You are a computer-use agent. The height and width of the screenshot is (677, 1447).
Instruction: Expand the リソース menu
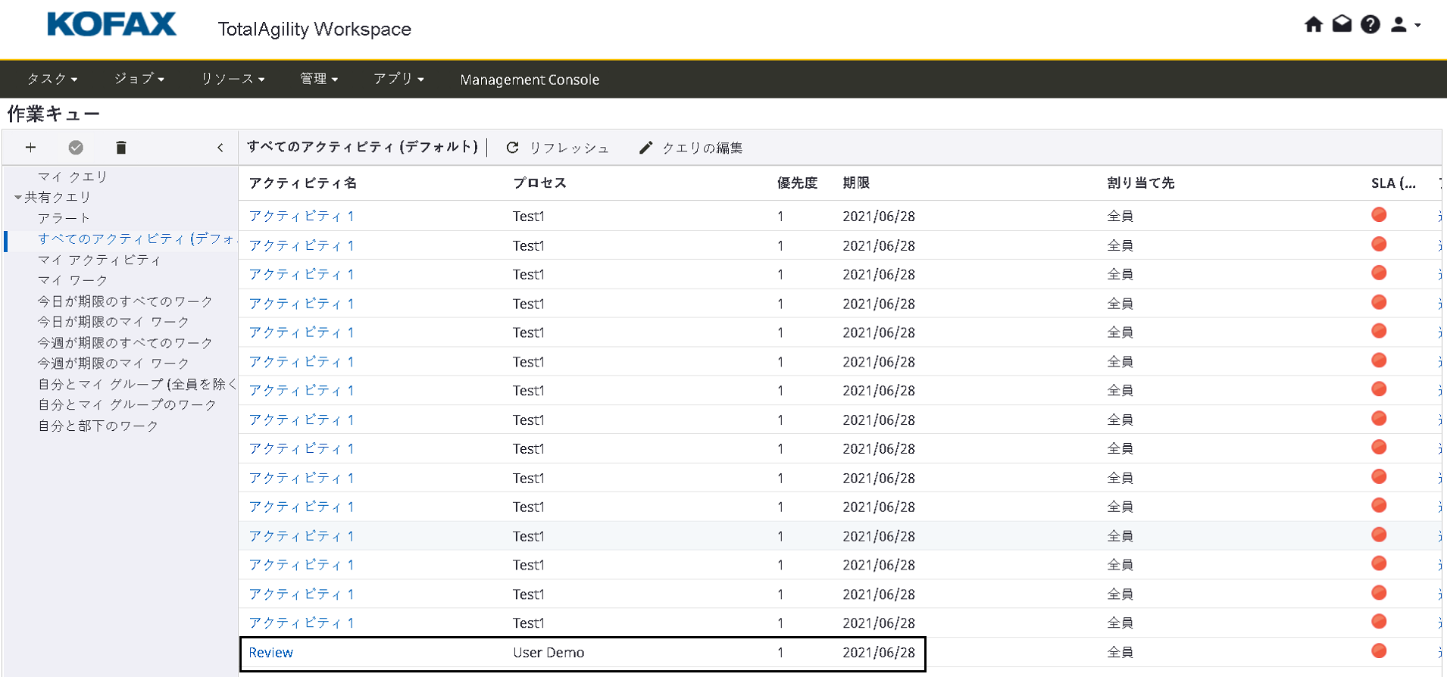pos(233,80)
